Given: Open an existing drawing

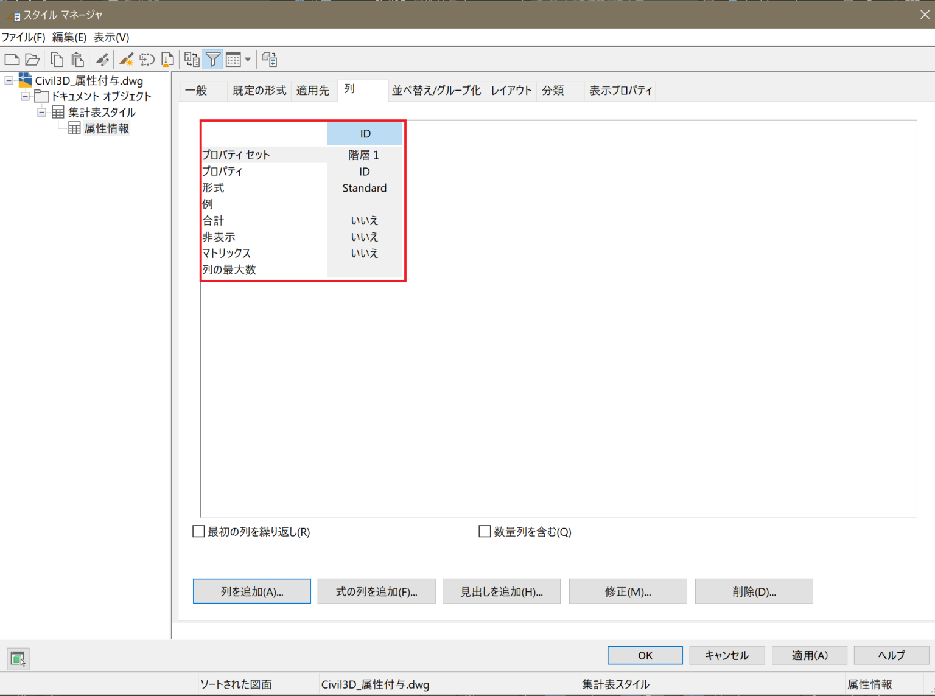Looking at the screenshot, I should [x=32, y=59].
